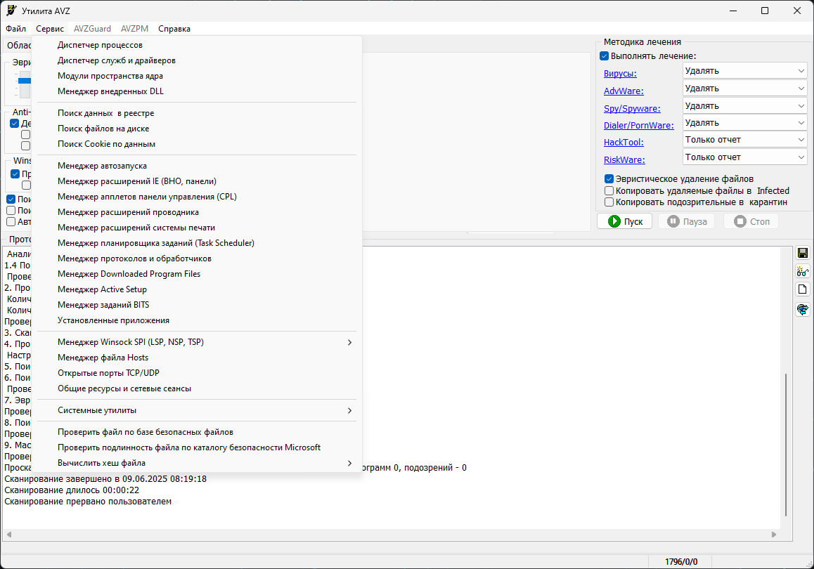Open the Dialer/PornWare action dropdown

(x=745, y=123)
